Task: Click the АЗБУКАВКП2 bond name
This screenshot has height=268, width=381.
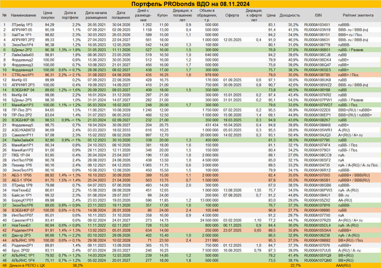Action: (23, 130)
